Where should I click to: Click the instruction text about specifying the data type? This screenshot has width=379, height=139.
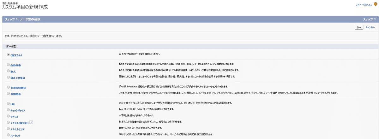pyautogui.click(x=33, y=36)
